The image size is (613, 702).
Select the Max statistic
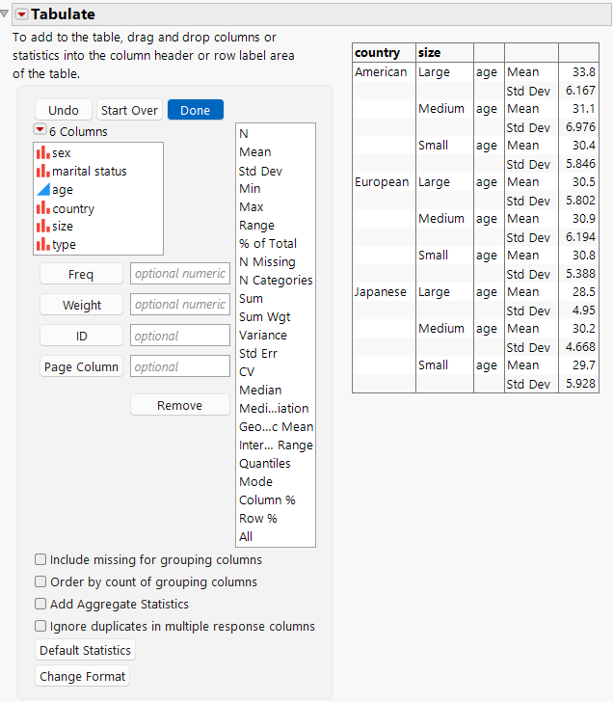251,206
